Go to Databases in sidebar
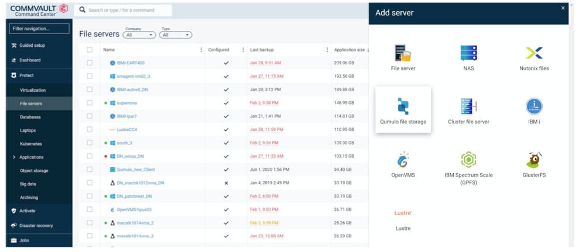 (x=30, y=117)
